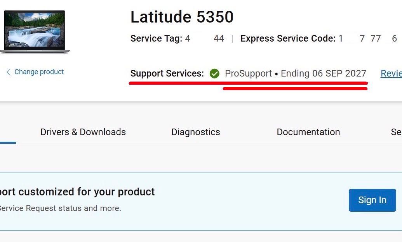Click the Support Services label
Viewport: 402px width, 242px height.
tap(167, 73)
